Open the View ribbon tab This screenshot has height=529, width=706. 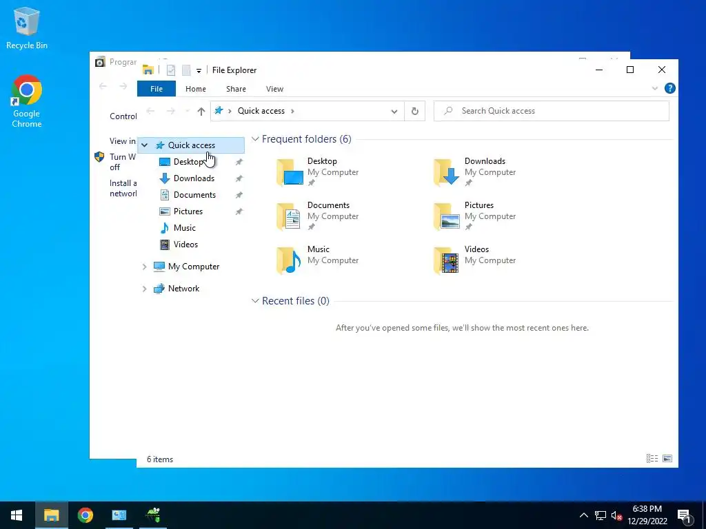[x=274, y=89]
